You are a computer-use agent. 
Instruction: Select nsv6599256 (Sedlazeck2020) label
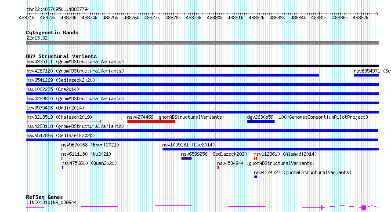pos(215,154)
